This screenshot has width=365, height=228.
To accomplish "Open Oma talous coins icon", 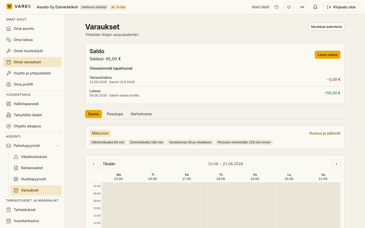I will click(x=9, y=40).
